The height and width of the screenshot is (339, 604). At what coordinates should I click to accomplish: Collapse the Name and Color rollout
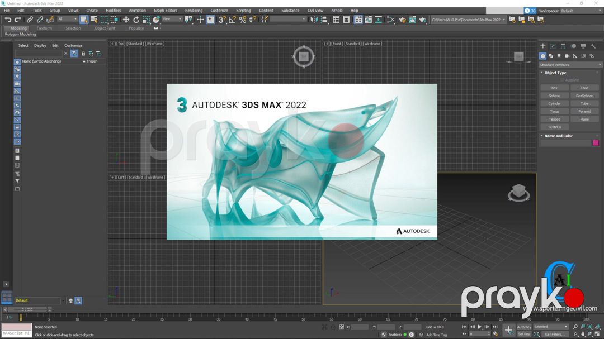pos(558,136)
